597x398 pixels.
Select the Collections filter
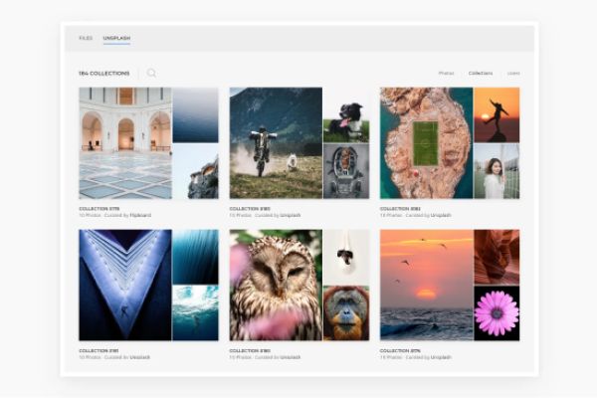pyautogui.click(x=481, y=73)
